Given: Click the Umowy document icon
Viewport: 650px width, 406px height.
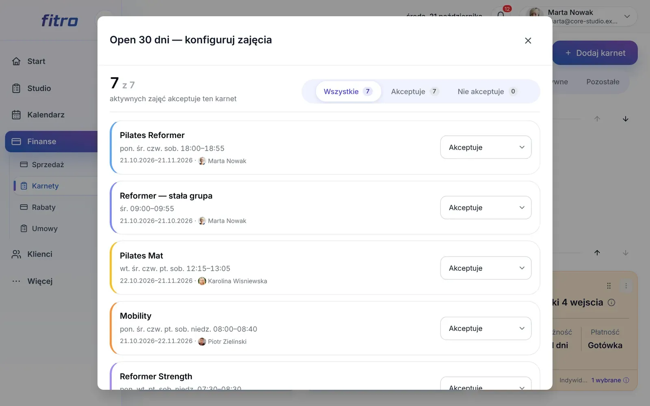Looking at the screenshot, I should [x=24, y=229].
